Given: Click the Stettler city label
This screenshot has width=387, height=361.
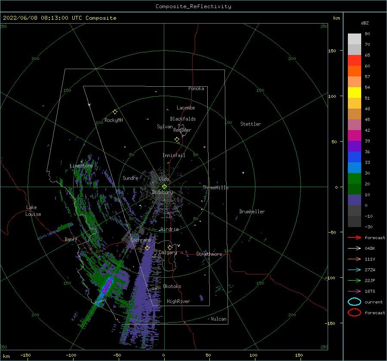Looking at the screenshot, I should pos(251,124).
